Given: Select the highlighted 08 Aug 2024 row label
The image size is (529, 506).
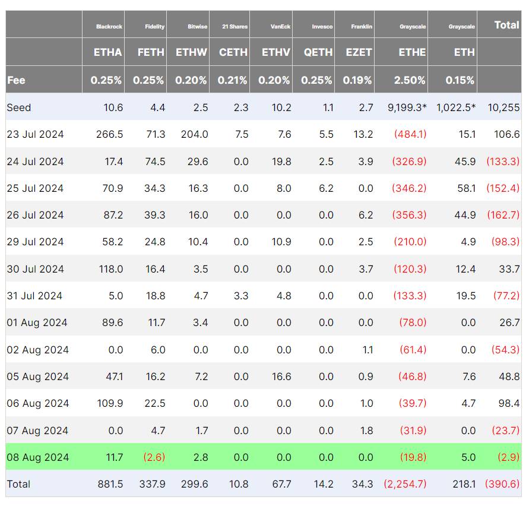Looking at the screenshot, I should click(38, 457).
